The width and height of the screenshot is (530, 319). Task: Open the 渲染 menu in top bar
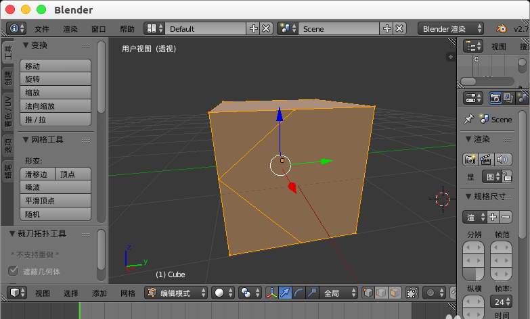(x=70, y=29)
